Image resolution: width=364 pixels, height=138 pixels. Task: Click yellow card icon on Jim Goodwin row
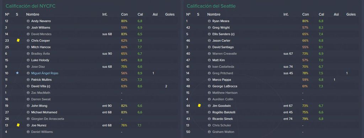[199, 106]
